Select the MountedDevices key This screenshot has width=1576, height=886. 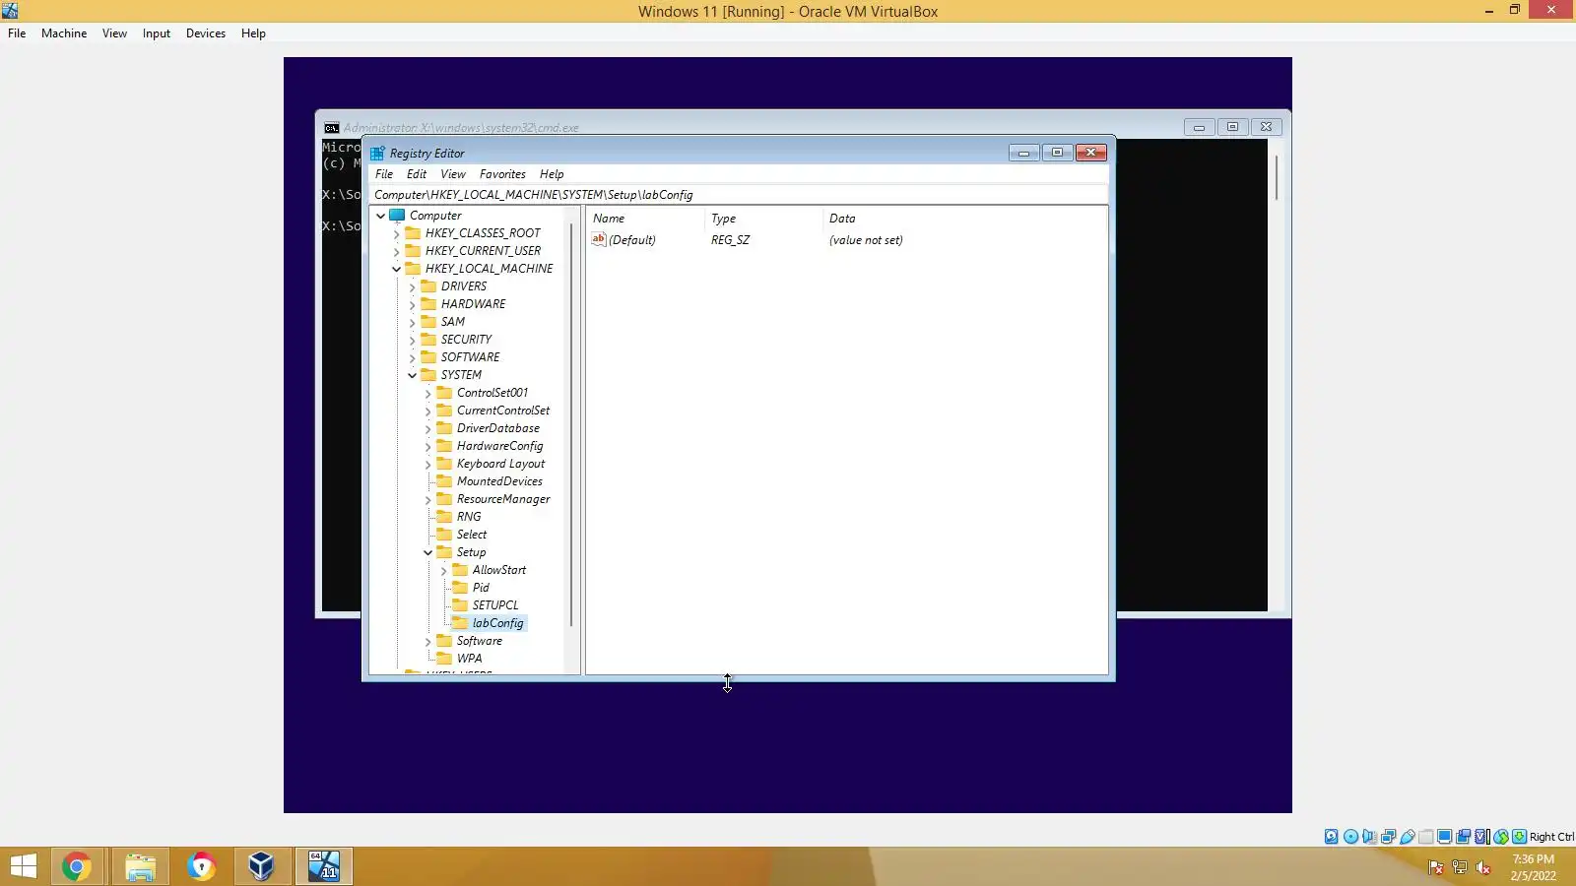499,481
